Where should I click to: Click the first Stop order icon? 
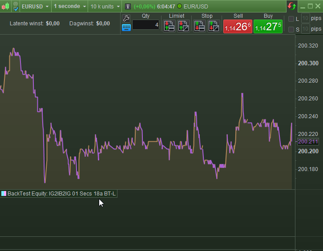tap(199, 26)
